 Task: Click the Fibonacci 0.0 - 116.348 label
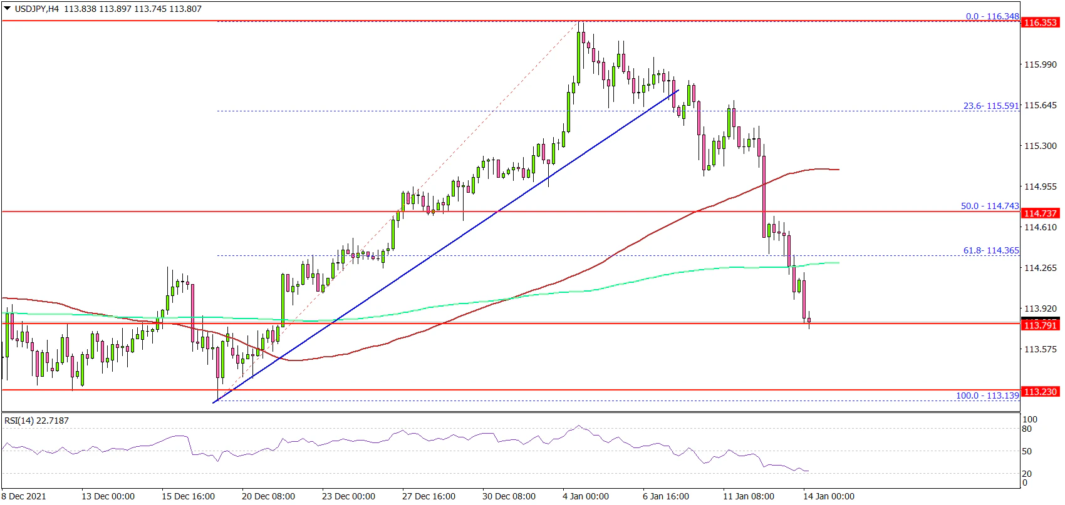992,16
